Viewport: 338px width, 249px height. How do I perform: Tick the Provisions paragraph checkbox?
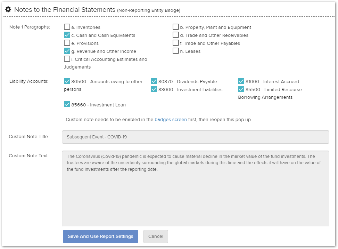point(67,43)
